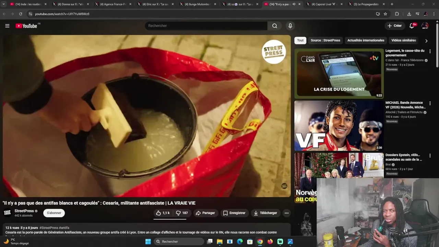This screenshot has height=247, width=439.
Task: Show more filter chips with right chevron
Action: pyautogui.click(x=426, y=40)
